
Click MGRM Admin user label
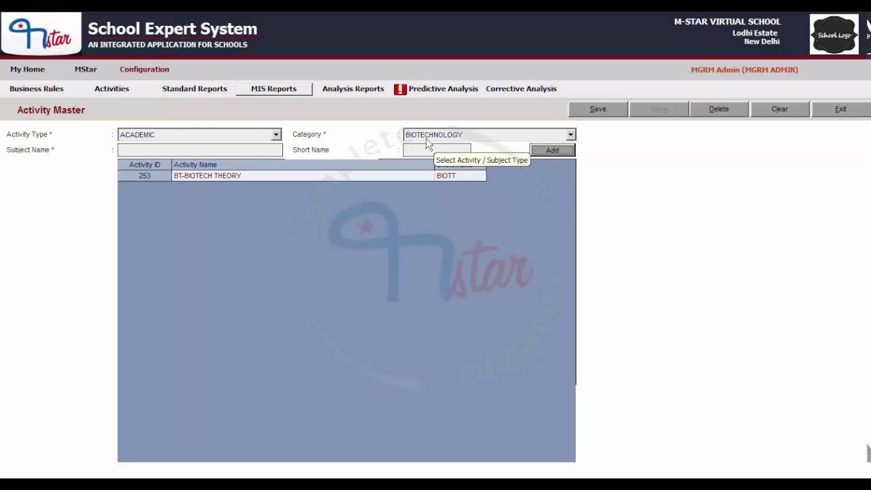click(x=744, y=69)
